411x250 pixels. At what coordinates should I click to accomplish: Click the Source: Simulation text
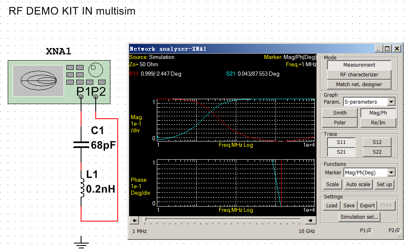pos(152,57)
